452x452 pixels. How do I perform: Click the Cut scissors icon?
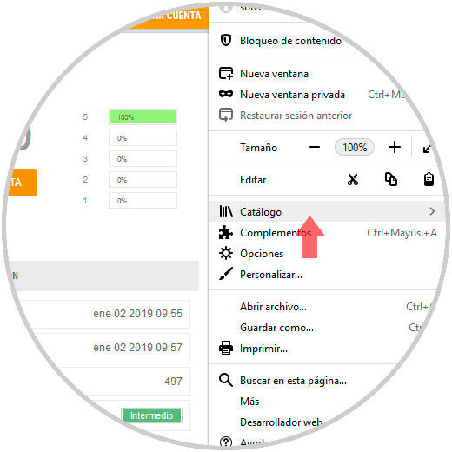tap(353, 180)
